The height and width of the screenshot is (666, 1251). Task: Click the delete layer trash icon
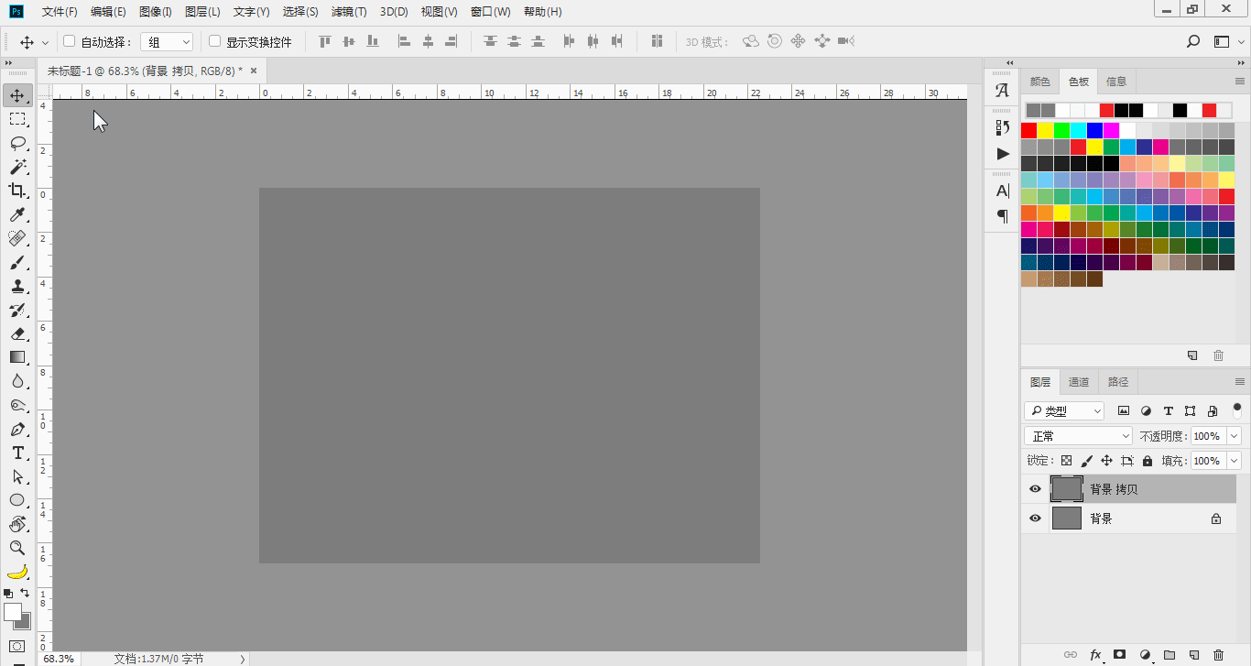pyautogui.click(x=1218, y=655)
